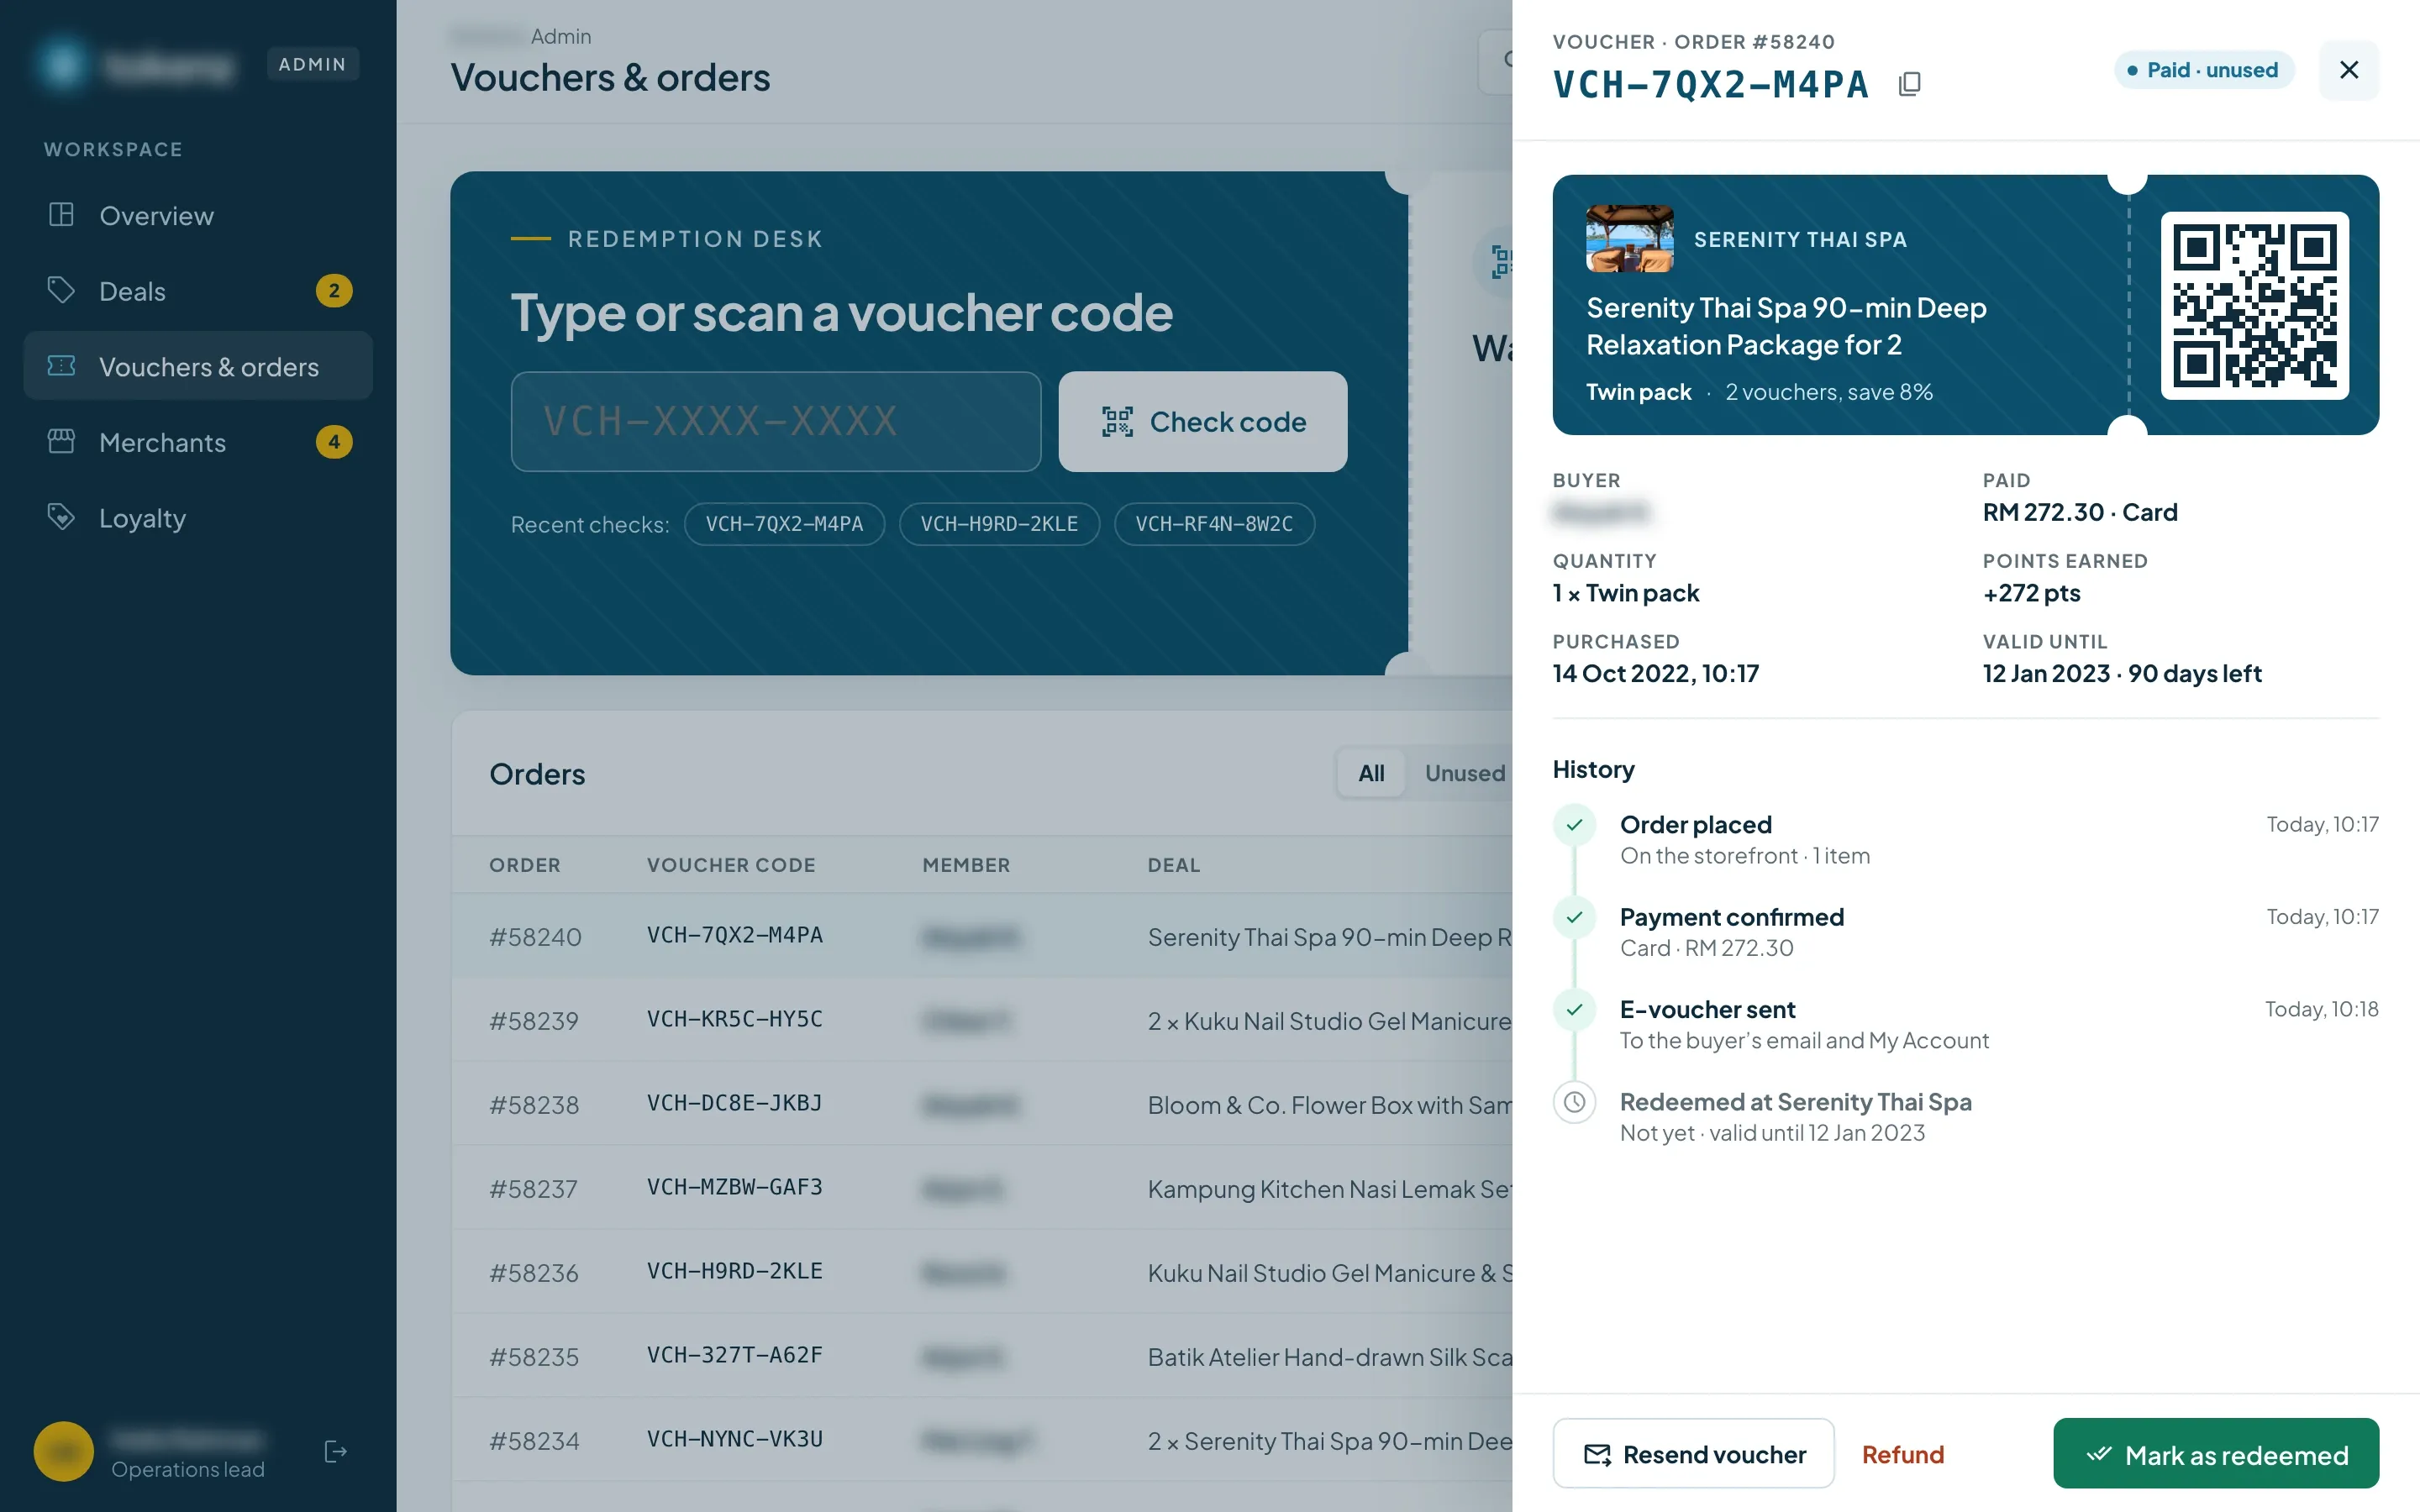The height and width of the screenshot is (1512, 2420).
Task: Click the Merchants badge showing 4
Action: (334, 442)
